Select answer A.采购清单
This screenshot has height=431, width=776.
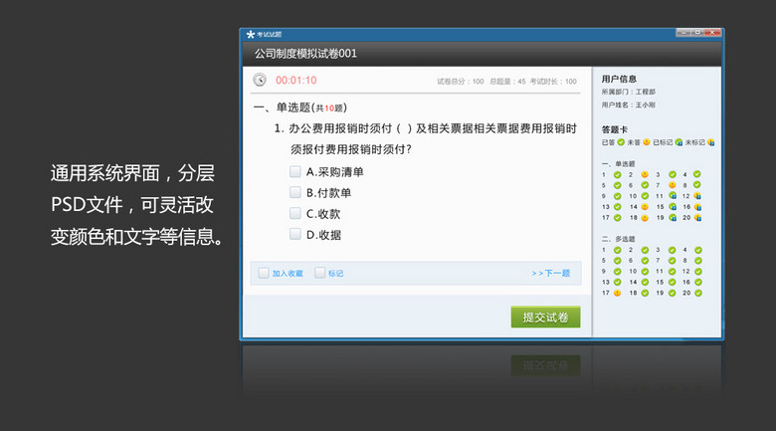click(x=294, y=171)
